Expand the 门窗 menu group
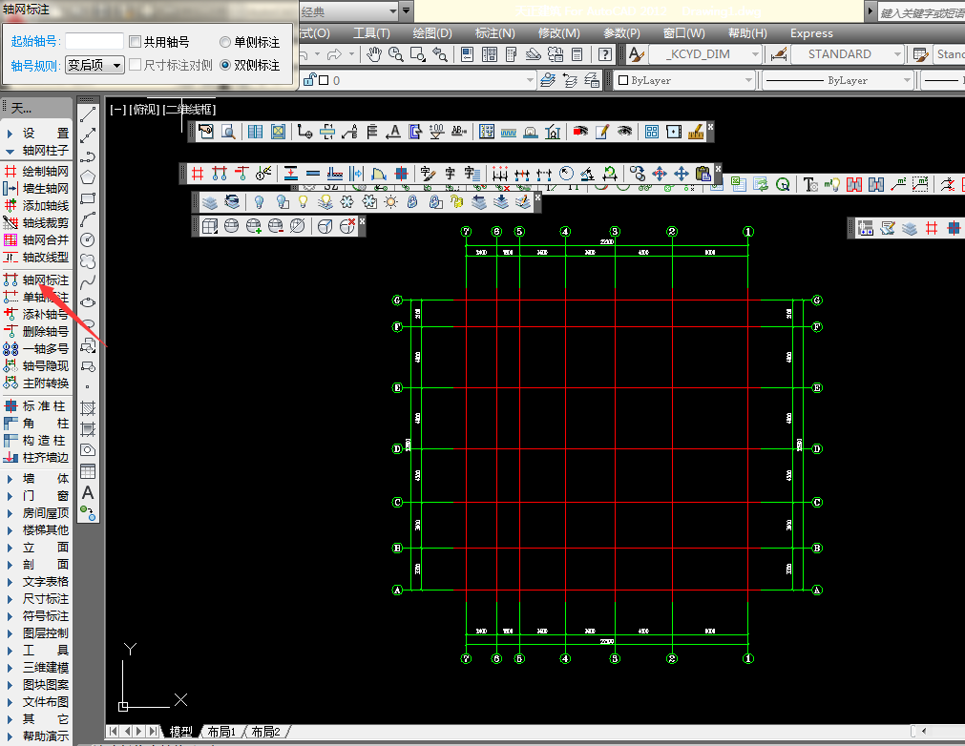This screenshot has height=746, width=965. [x=36, y=496]
